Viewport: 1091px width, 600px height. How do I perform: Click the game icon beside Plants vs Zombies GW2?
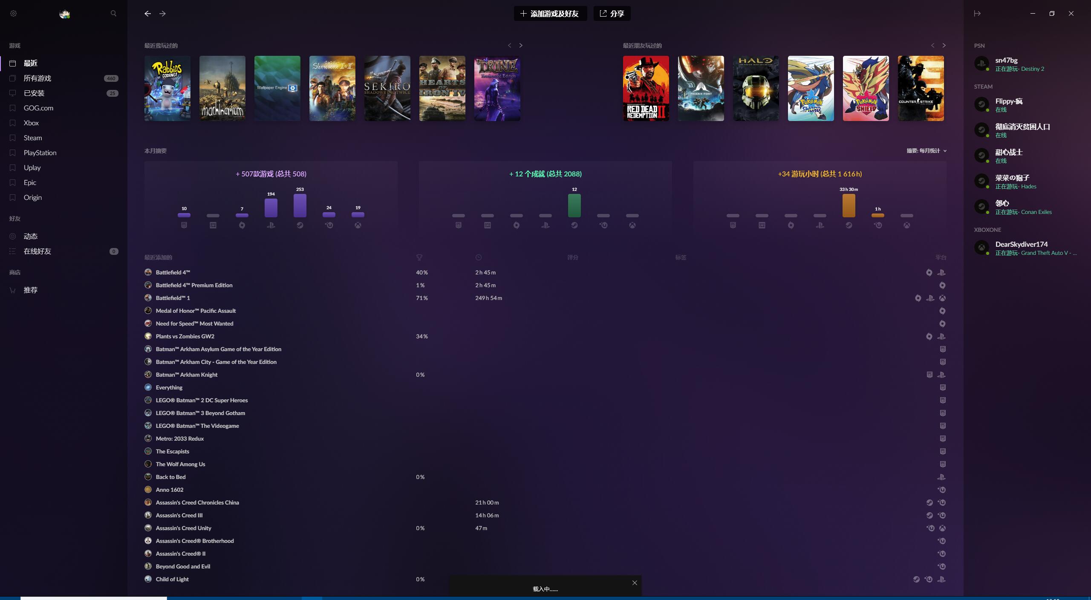click(148, 336)
